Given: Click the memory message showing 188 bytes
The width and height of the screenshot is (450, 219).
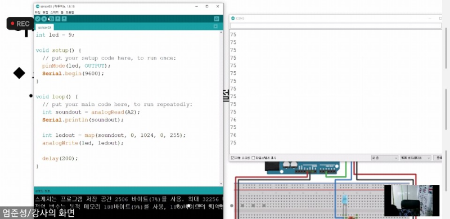Looking at the screenshot, I should [x=128, y=206].
